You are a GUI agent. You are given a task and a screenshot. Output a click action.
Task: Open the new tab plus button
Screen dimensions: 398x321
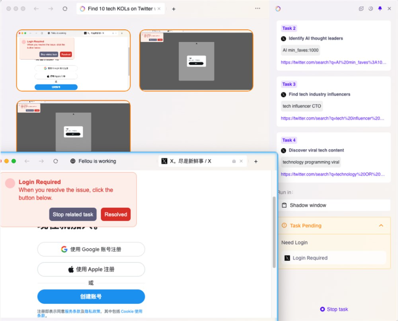coord(256,161)
